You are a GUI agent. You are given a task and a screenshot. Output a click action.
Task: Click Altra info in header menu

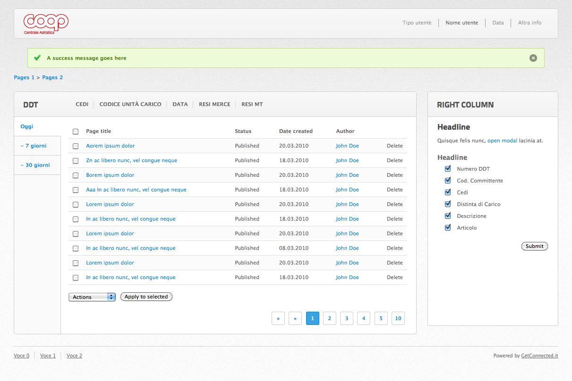point(530,23)
